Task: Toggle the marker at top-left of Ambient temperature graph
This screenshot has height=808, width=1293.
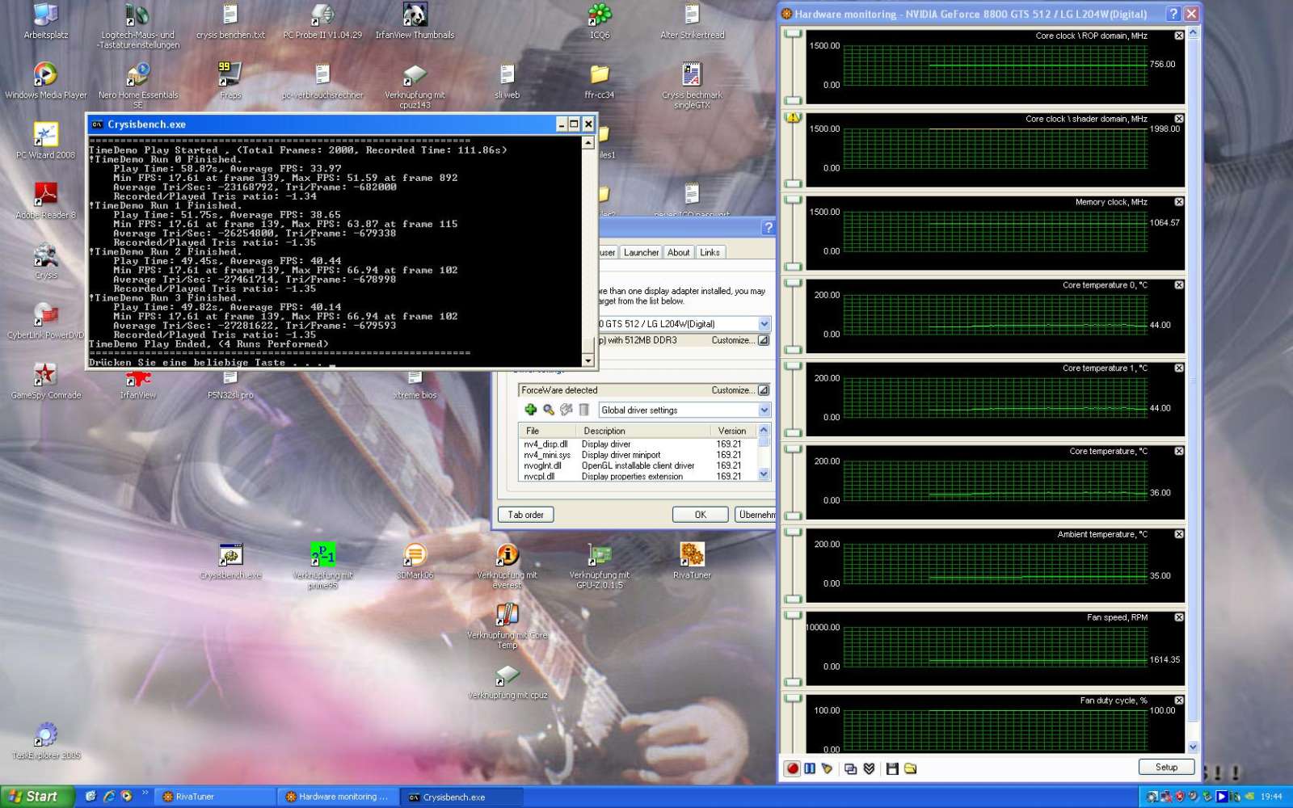Action: click(793, 532)
